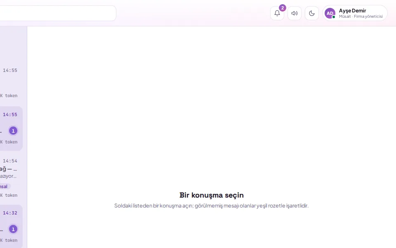
Task: Click the AD avatar circle
Action: click(x=330, y=13)
